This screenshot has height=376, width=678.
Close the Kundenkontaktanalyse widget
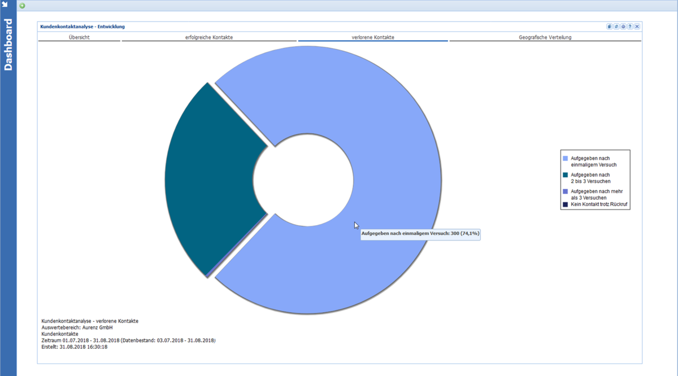pos(637,27)
